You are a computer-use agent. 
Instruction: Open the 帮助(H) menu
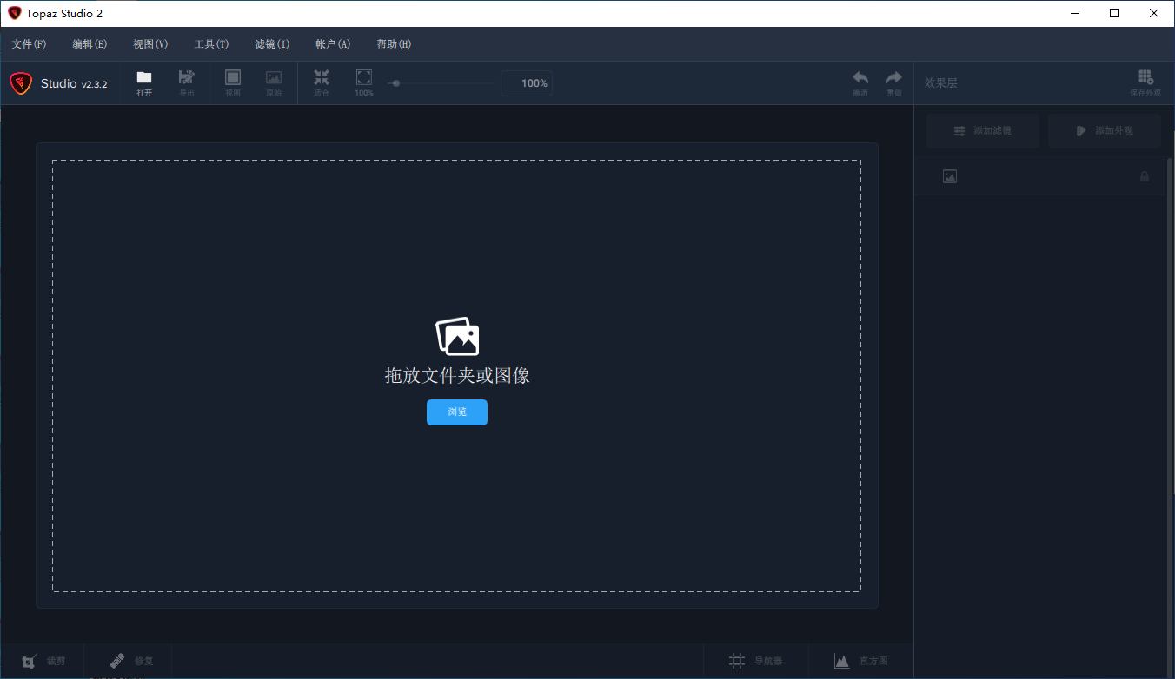click(x=394, y=44)
